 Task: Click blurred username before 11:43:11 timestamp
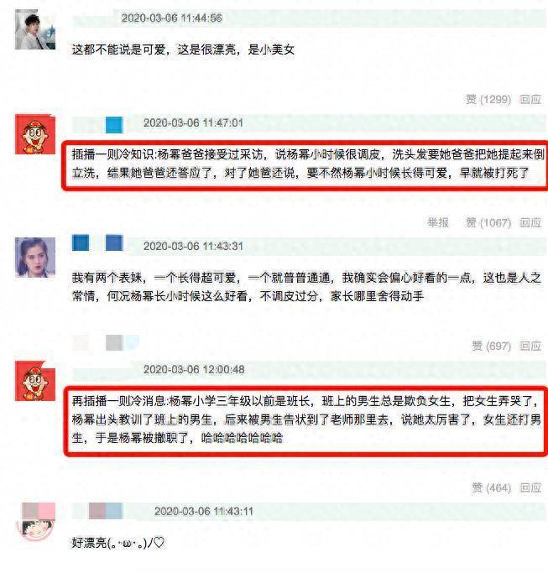click(106, 511)
